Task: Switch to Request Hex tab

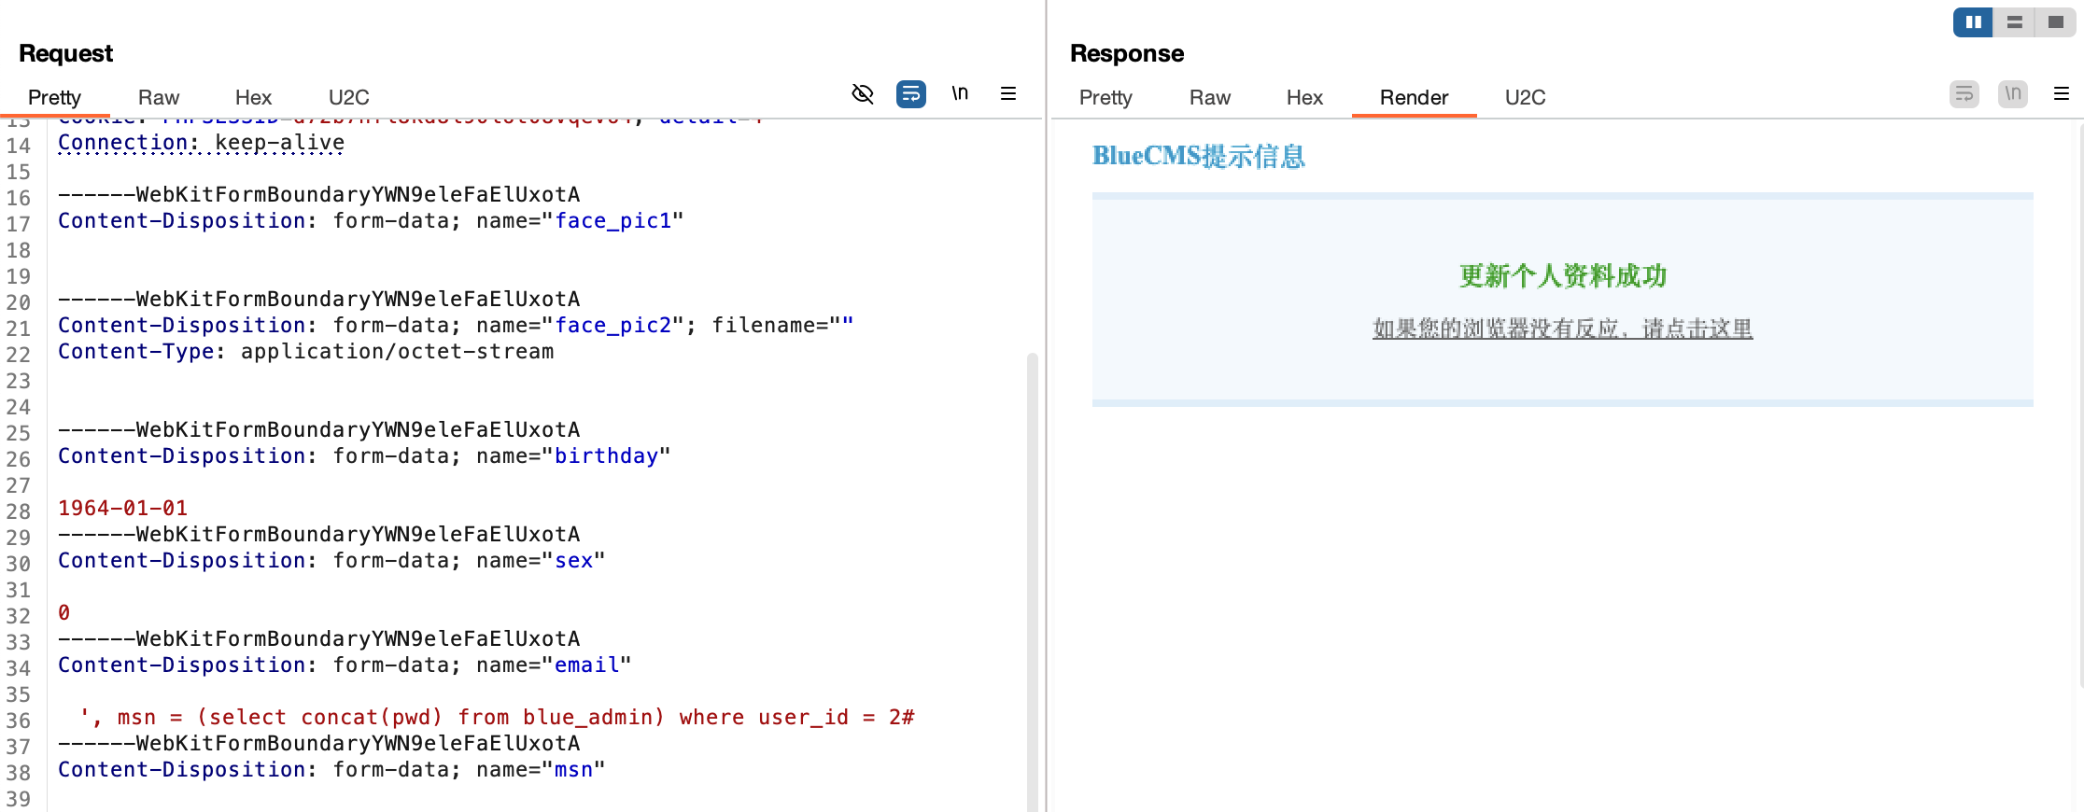Action: (253, 97)
